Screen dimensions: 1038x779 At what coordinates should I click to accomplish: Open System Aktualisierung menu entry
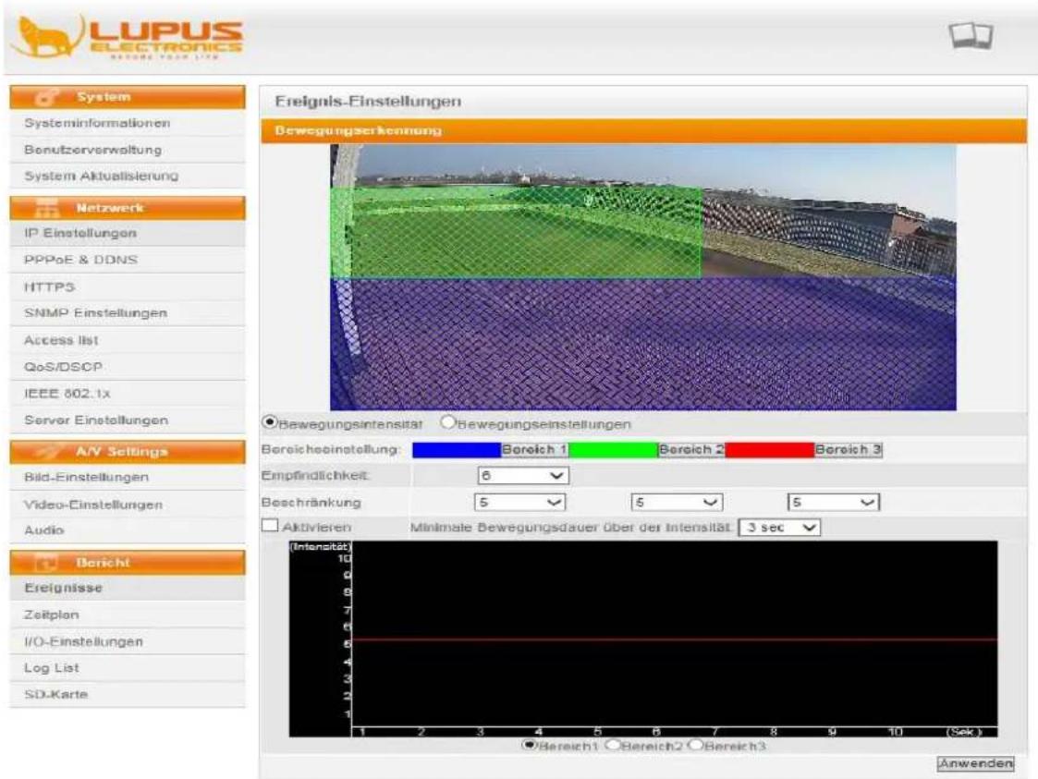[x=128, y=176]
